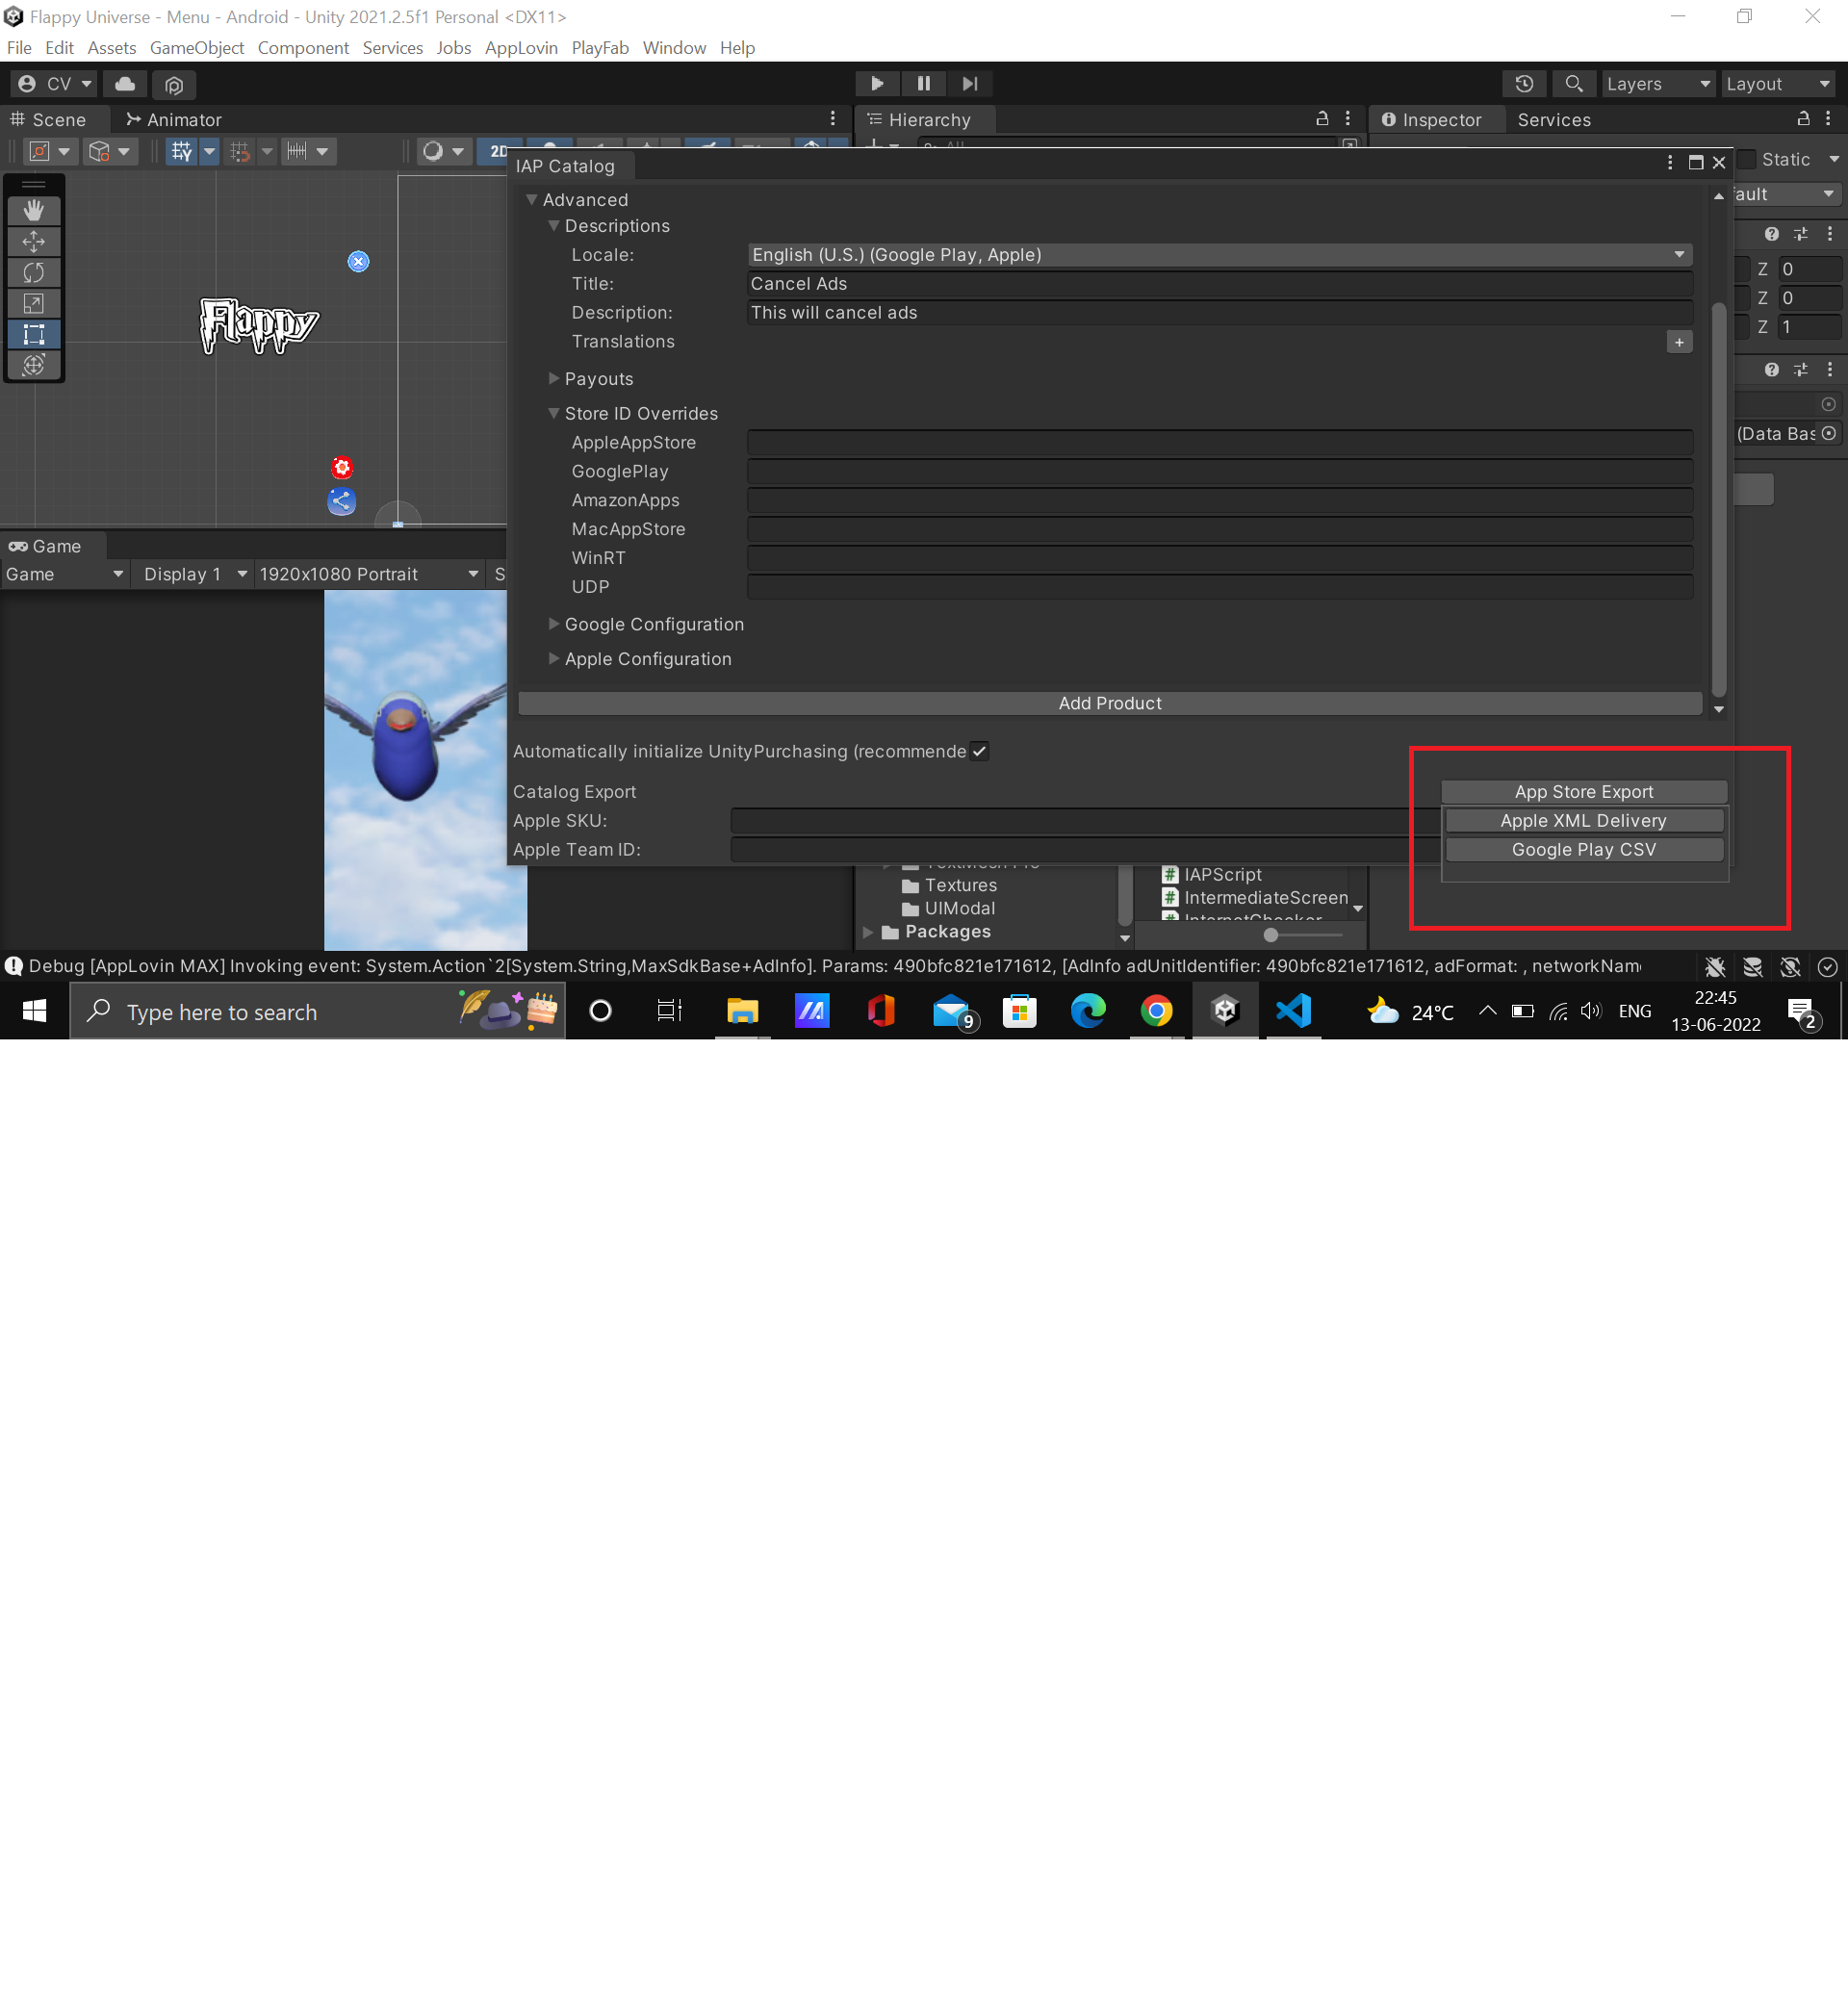Collapse the Advanced section
The width and height of the screenshot is (1848, 1998).
pyautogui.click(x=532, y=200)
